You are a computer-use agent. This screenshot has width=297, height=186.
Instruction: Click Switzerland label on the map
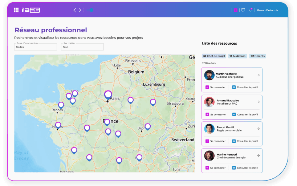tap(183, 140)
